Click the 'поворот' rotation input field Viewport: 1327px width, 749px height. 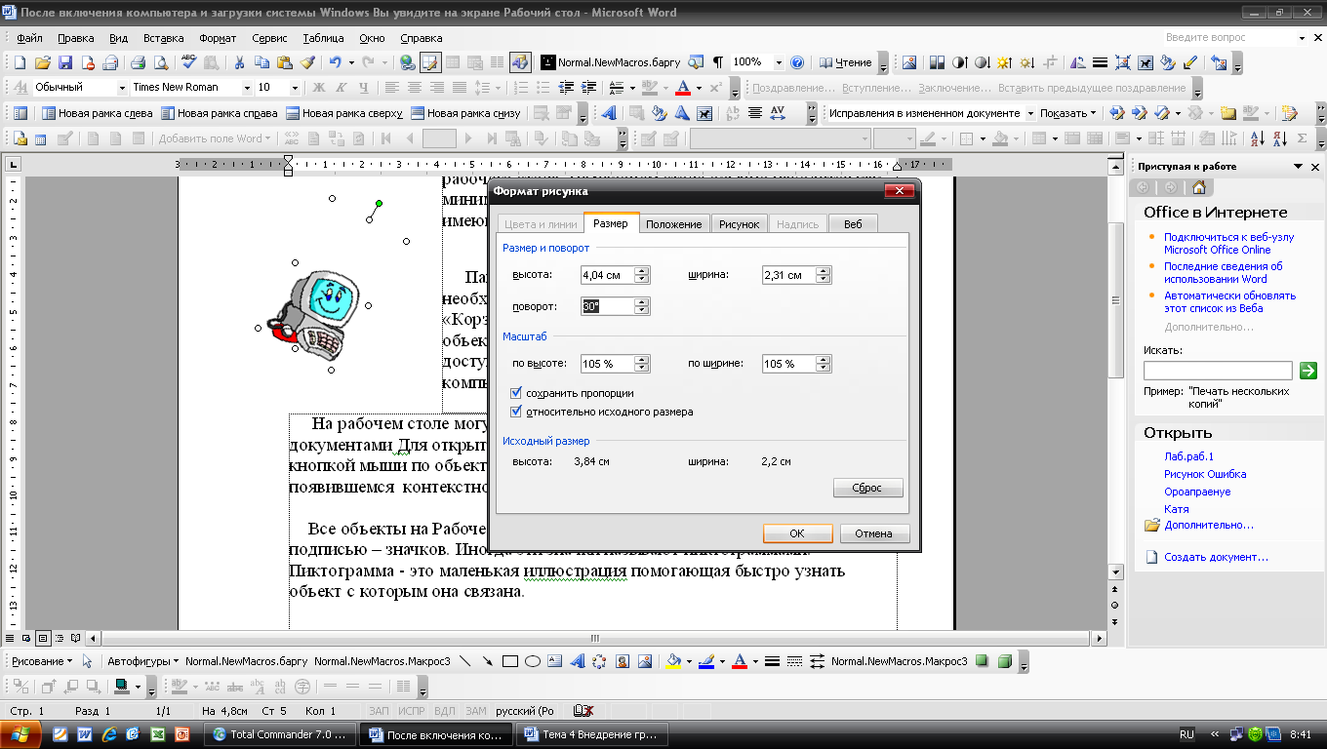[x=607, y=306]
